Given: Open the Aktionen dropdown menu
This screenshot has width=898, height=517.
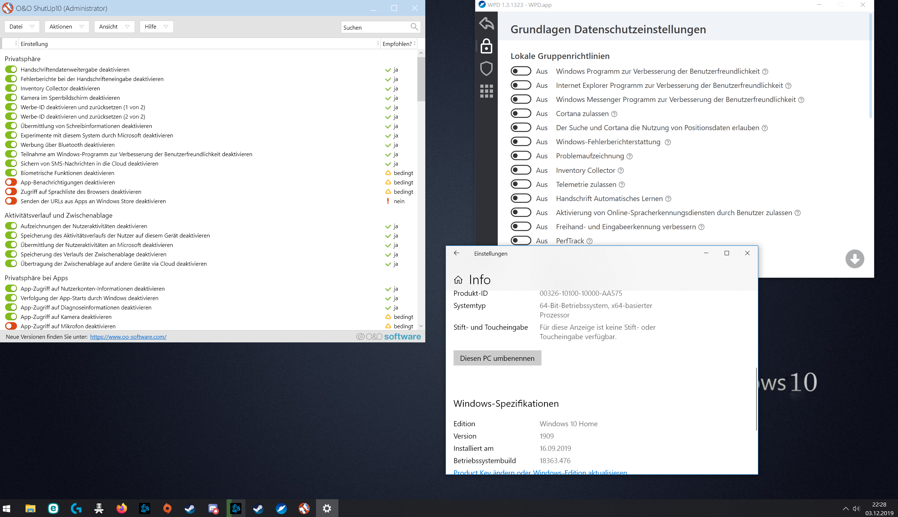Looking at the screenshot, I should coord(67,27).
